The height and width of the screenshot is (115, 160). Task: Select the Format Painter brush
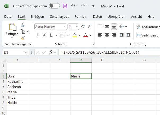coord(23,38)
